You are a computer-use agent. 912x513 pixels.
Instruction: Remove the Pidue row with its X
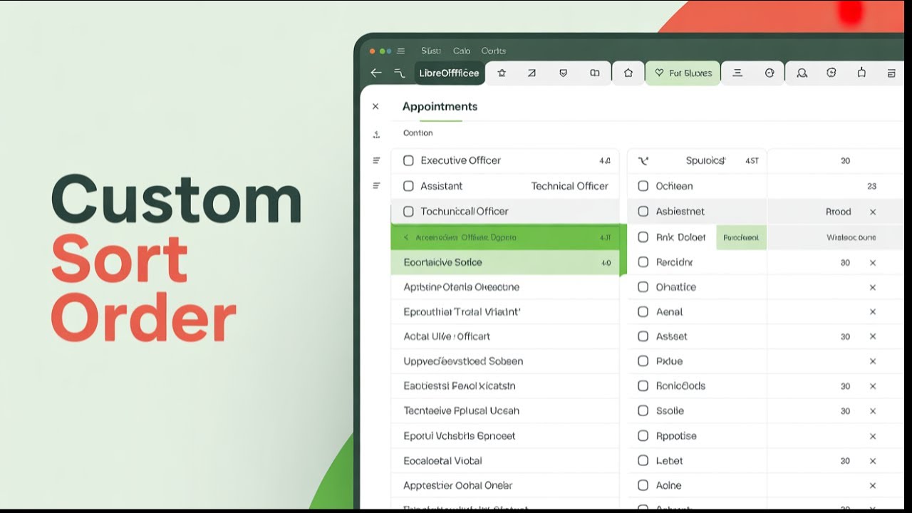(x=873, y=361)
